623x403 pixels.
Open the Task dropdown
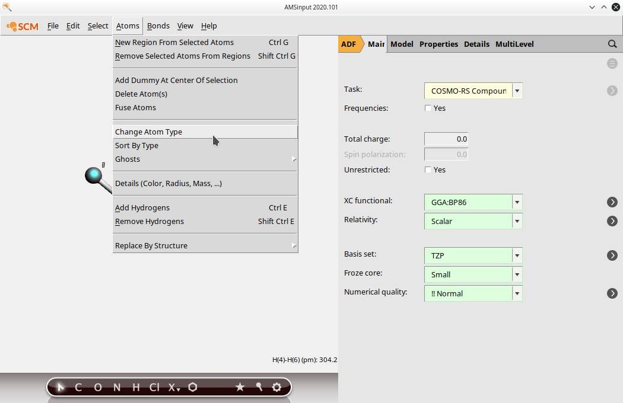point(473,91)
